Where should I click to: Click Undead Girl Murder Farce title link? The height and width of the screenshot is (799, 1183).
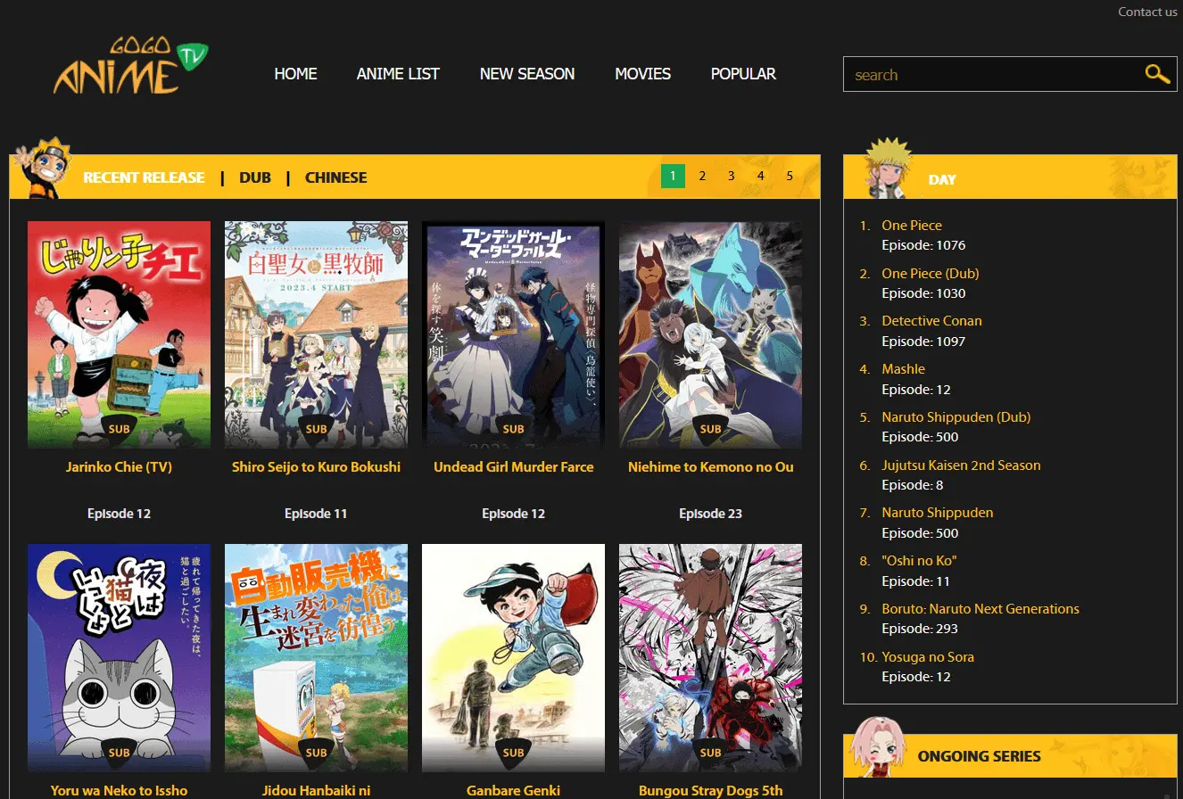(513, 466)
